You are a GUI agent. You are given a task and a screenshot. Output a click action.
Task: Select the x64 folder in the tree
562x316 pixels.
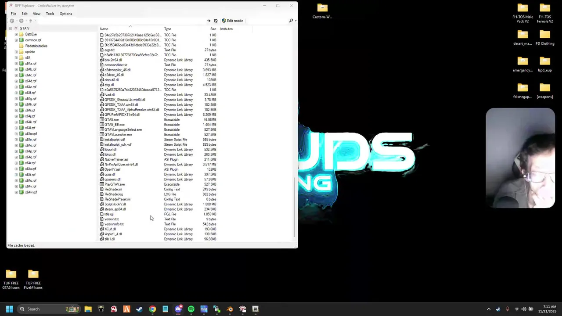[x=28, y=58]
